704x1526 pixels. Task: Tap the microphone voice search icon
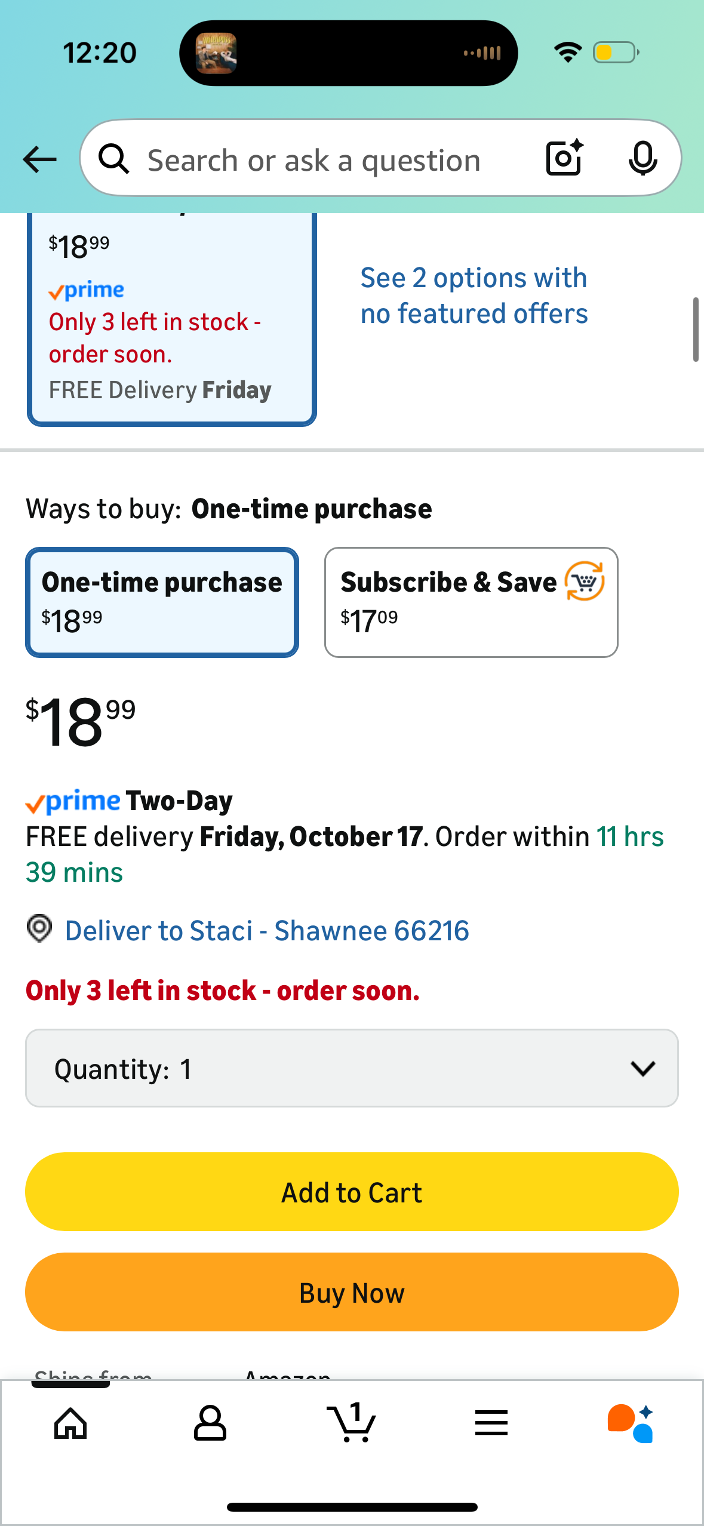coord(642,158)
